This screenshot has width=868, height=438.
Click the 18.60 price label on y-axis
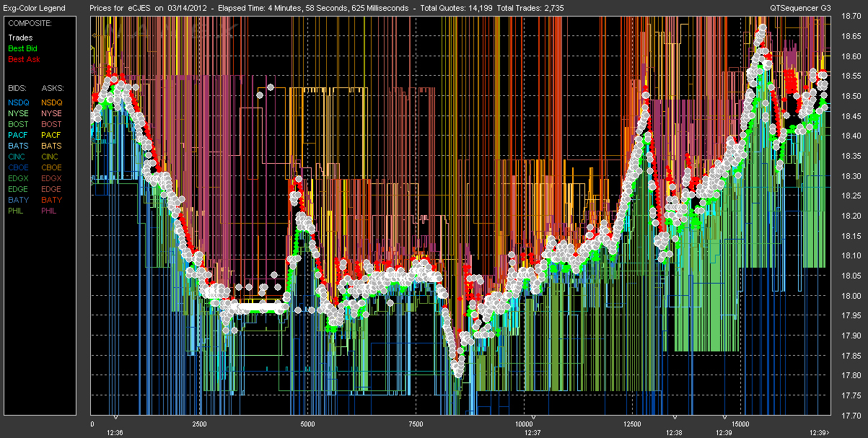click(850, 56)
